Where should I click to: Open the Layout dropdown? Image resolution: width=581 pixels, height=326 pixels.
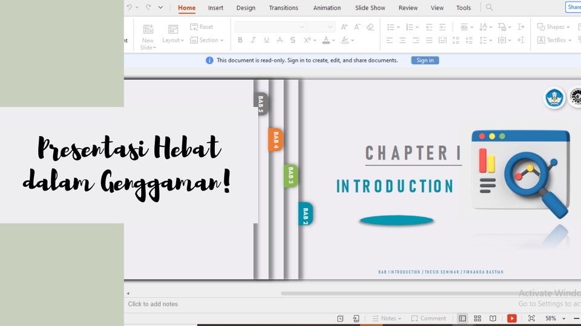(173, 40)
